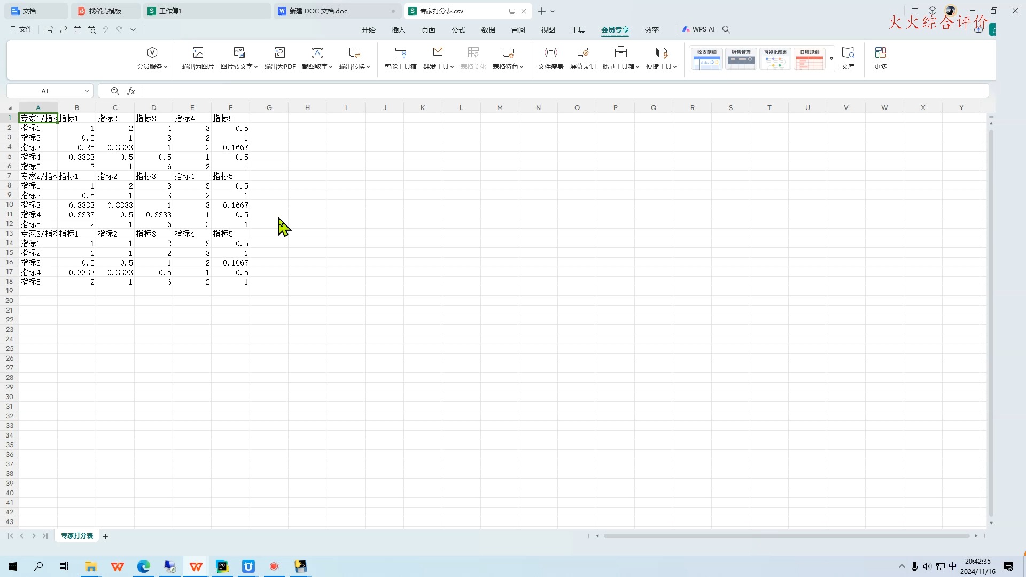Click the fx insert function icon
Image resolution: width=1026 pixels, height=577 pixels.
click(x=131, y=91)
